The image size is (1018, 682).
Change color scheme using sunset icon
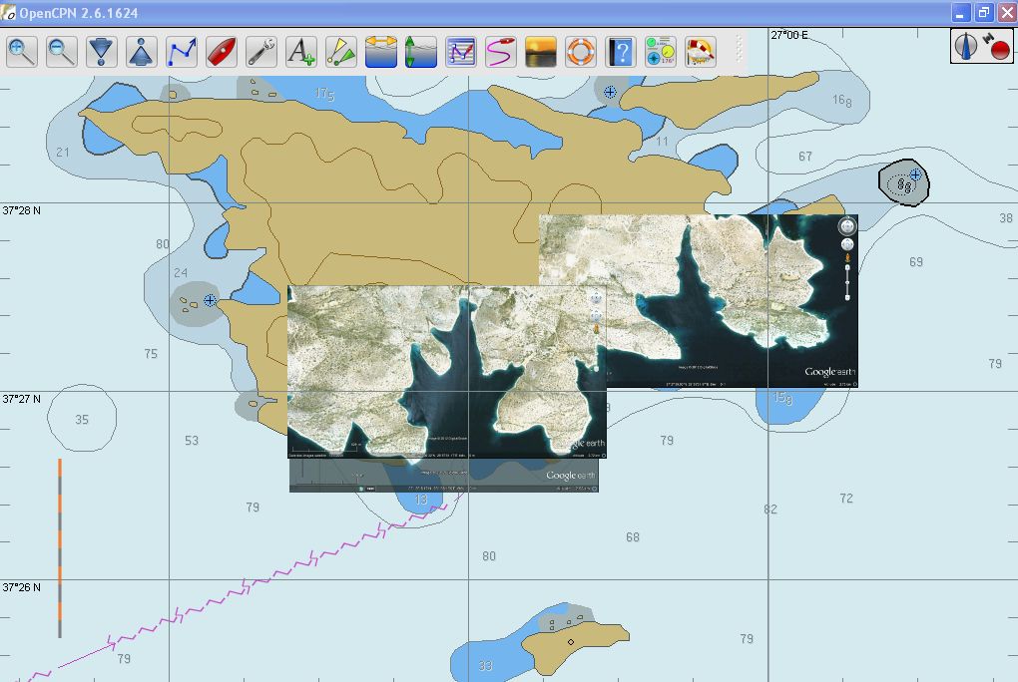[541, 52]
